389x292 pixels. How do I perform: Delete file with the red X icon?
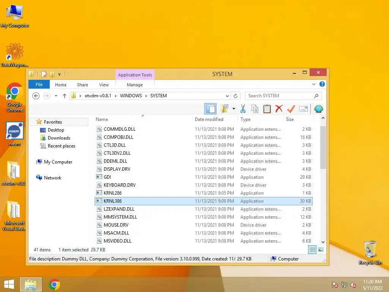pyautogui.click(x=279, y=109)
